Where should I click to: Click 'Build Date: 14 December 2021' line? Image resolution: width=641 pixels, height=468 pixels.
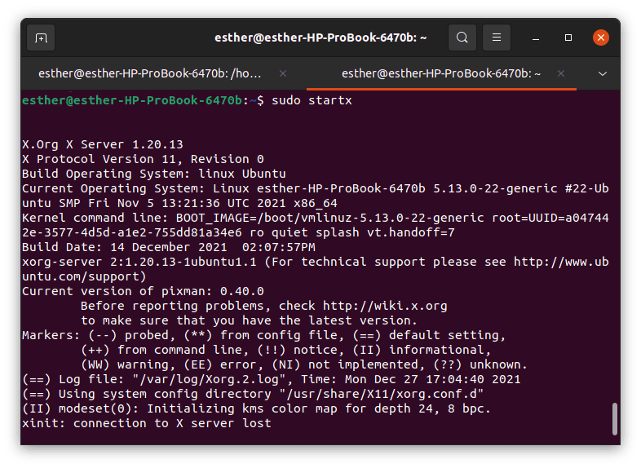pos(169,247)
